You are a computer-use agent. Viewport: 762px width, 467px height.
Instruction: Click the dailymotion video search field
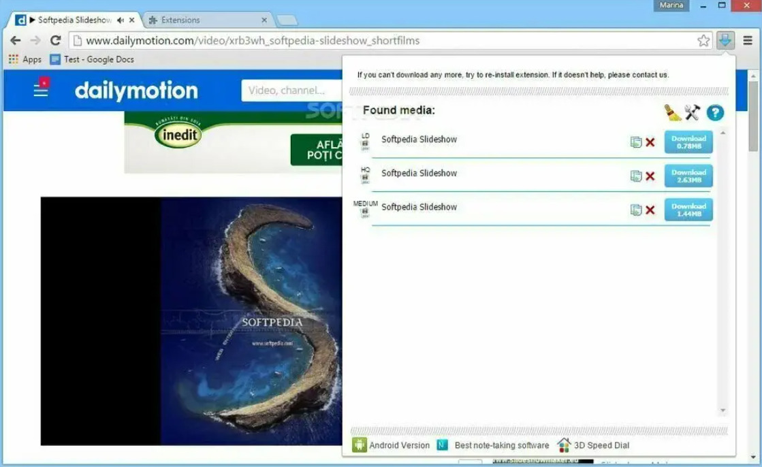291,91
